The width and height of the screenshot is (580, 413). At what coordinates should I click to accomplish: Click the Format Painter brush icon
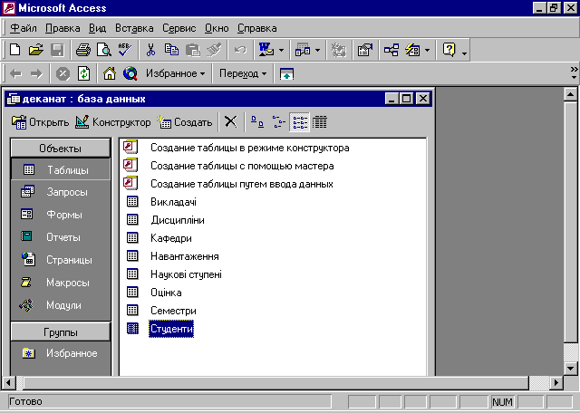214,50
